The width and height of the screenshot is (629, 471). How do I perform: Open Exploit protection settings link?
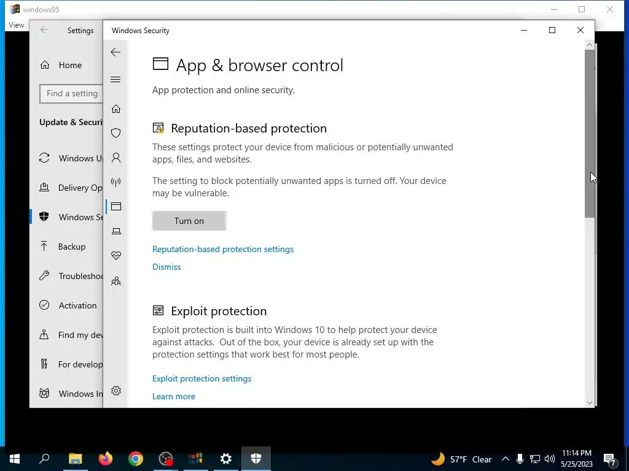click(201, 378)
